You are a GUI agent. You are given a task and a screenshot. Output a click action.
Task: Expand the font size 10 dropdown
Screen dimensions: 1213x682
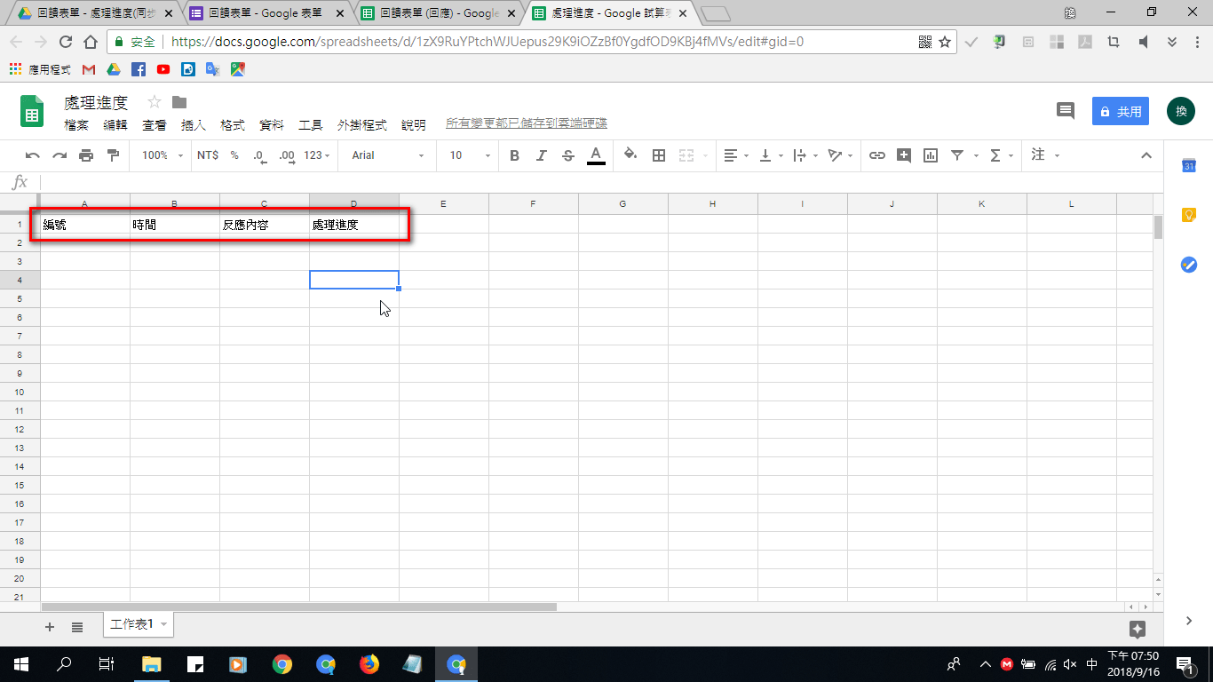[x=470, y=155]
